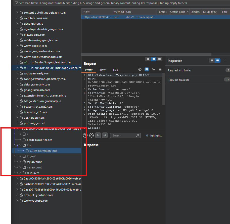The height and width of the screenshot is (224, 230).
Task: Select api.iterable.com in the site map
Action: point(34,118)
